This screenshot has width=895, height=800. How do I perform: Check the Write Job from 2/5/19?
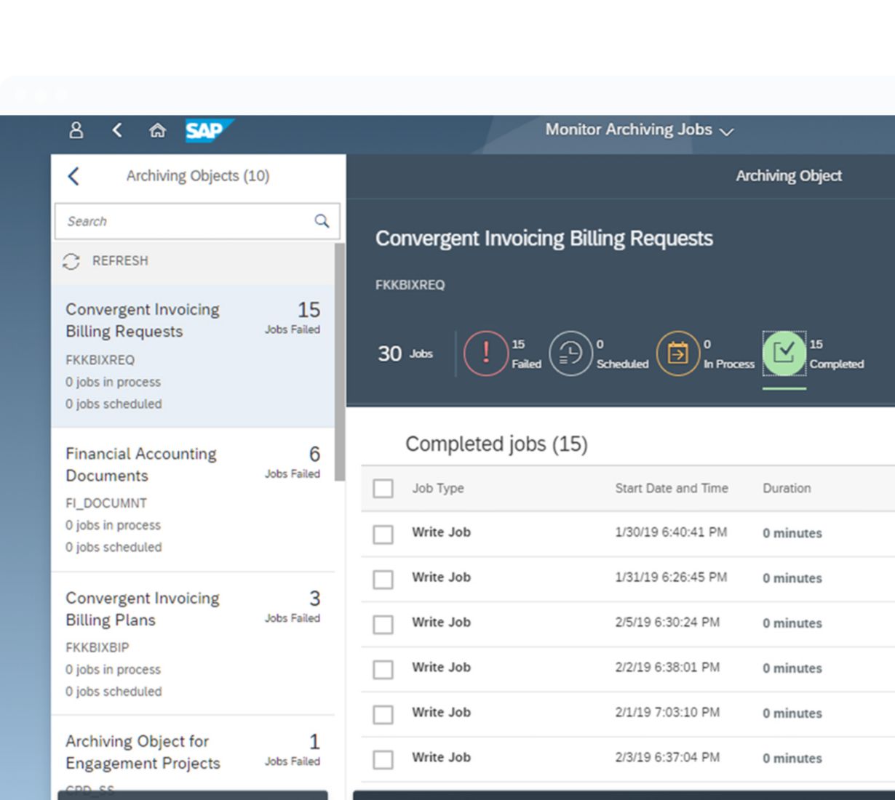pyautogui.click(x=383, y=625)
